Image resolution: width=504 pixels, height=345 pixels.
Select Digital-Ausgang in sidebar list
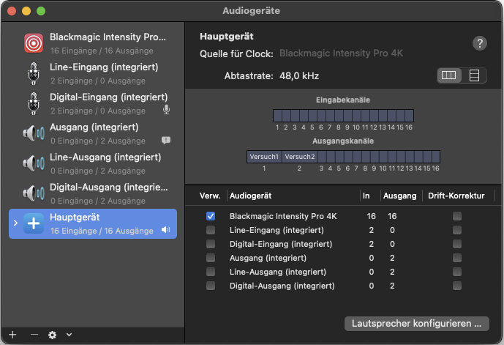coord(93,193)
